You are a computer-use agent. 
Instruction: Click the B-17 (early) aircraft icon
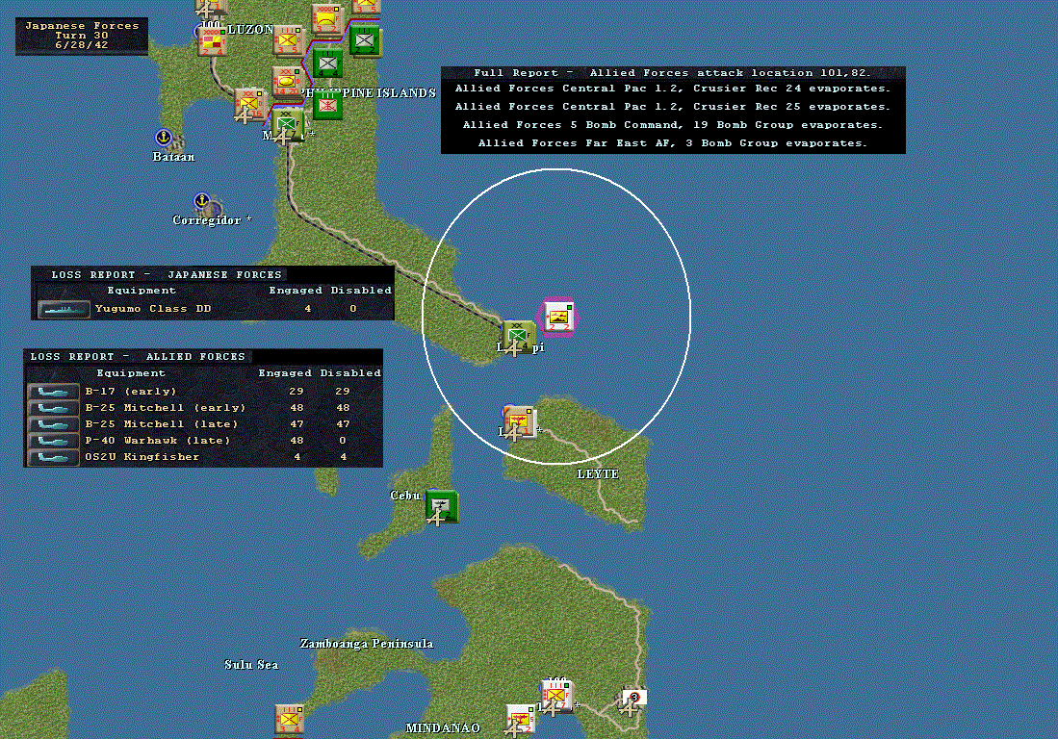[53, 392]
